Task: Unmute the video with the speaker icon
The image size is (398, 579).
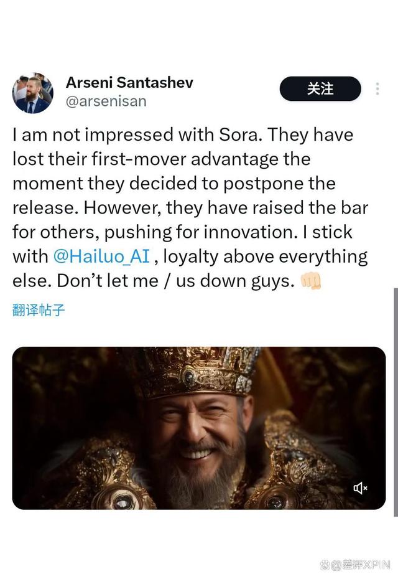Action: (360, 488)
